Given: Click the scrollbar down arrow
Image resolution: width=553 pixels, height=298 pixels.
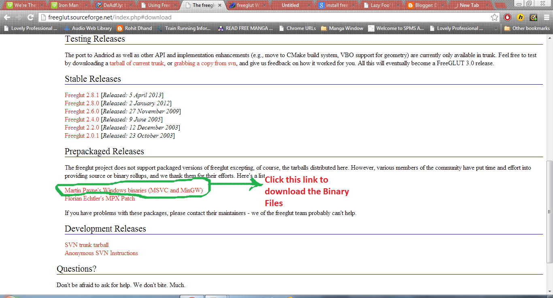Looking at the screenshot, I should [549, 291].
